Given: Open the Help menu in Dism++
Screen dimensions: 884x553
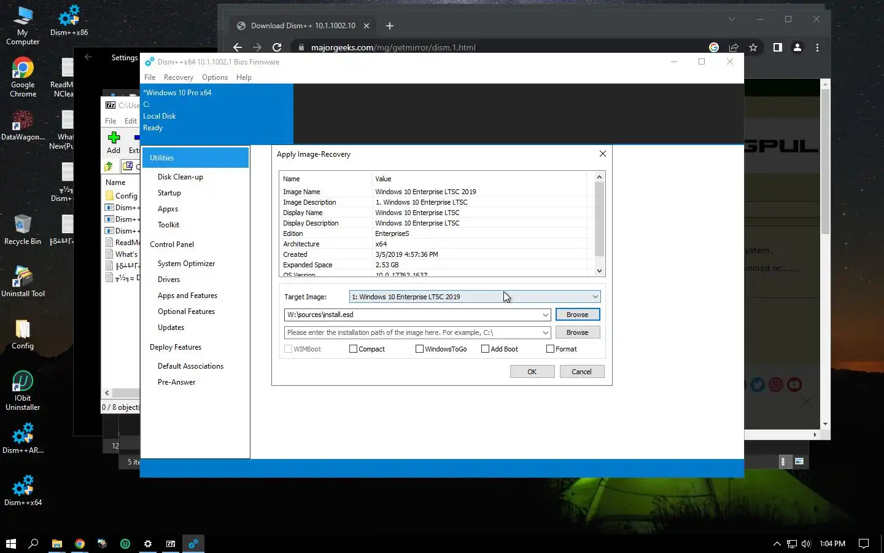Looking at the screenshot, I should click(x=244, y=77).
